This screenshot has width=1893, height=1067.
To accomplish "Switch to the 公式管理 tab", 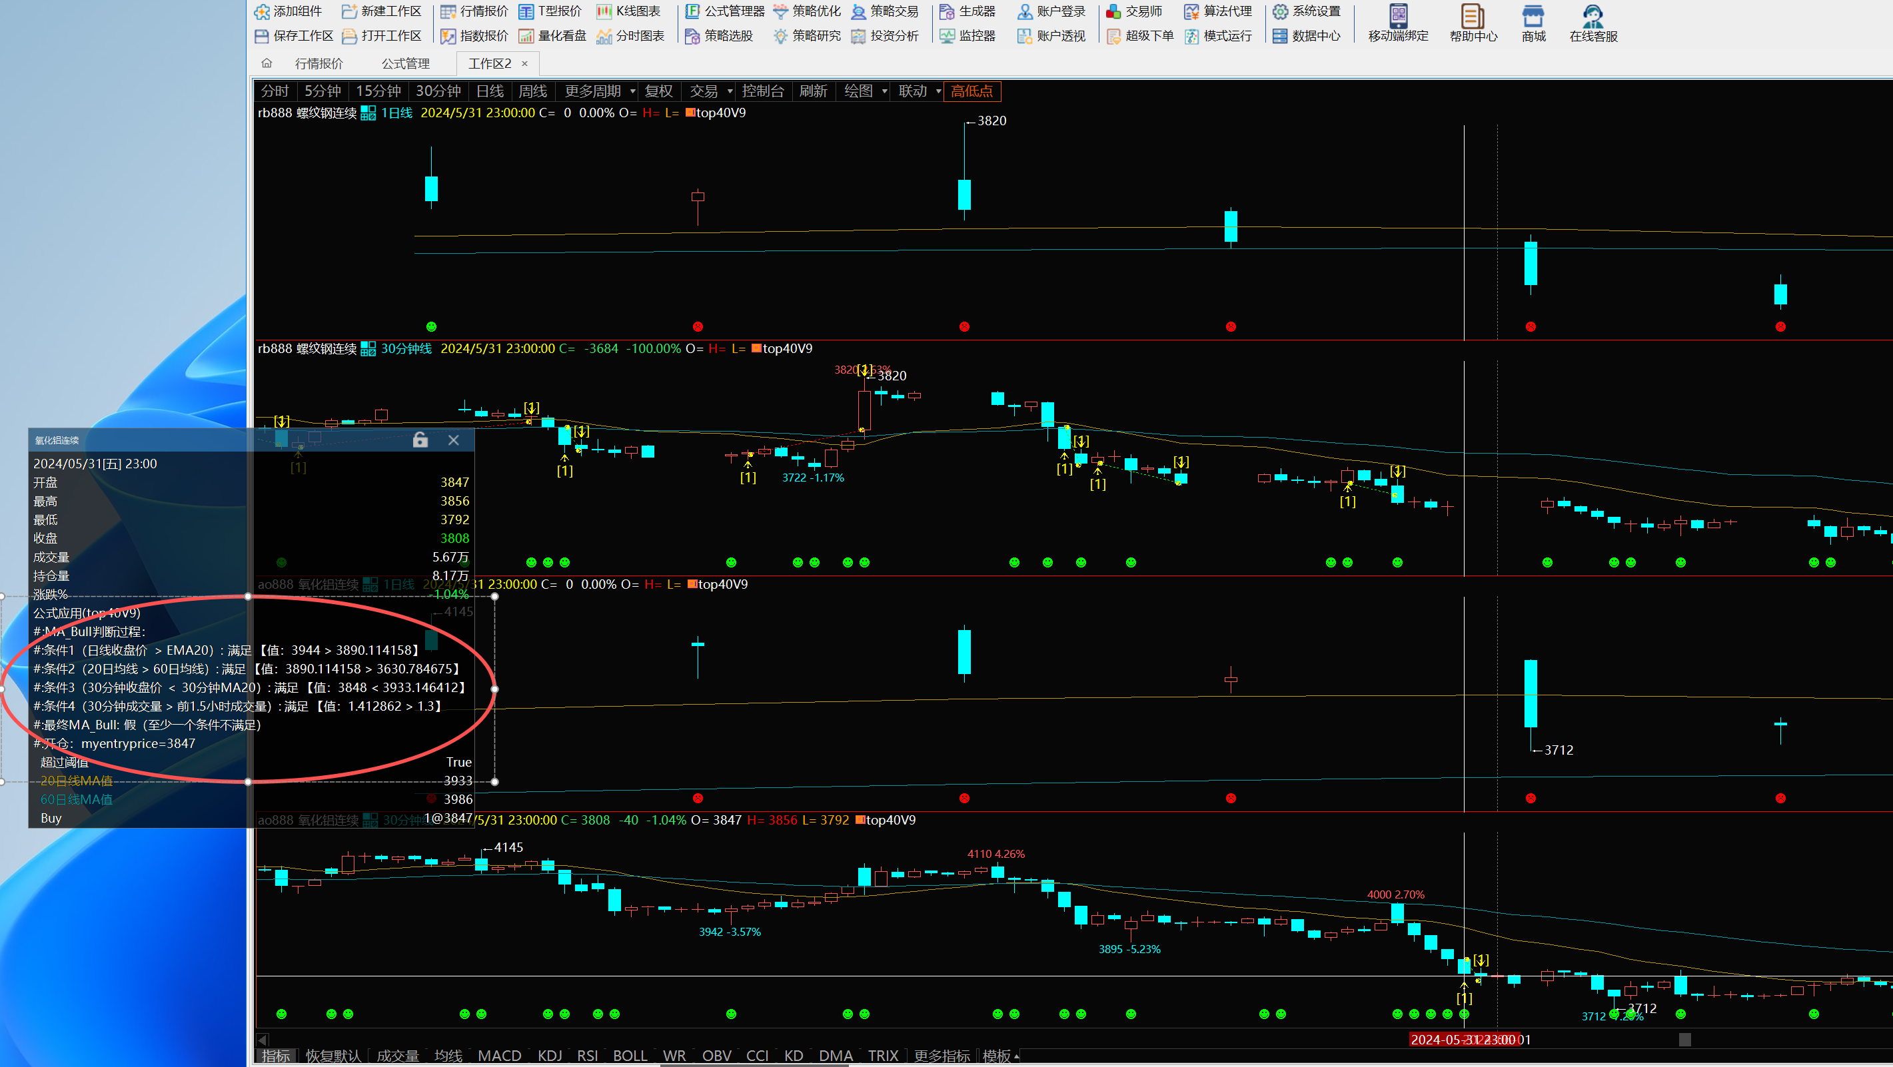I will click(405, 63).
